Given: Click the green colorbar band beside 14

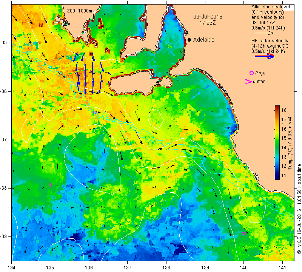Looking at the screenshot, I should (x=277, y=148).
